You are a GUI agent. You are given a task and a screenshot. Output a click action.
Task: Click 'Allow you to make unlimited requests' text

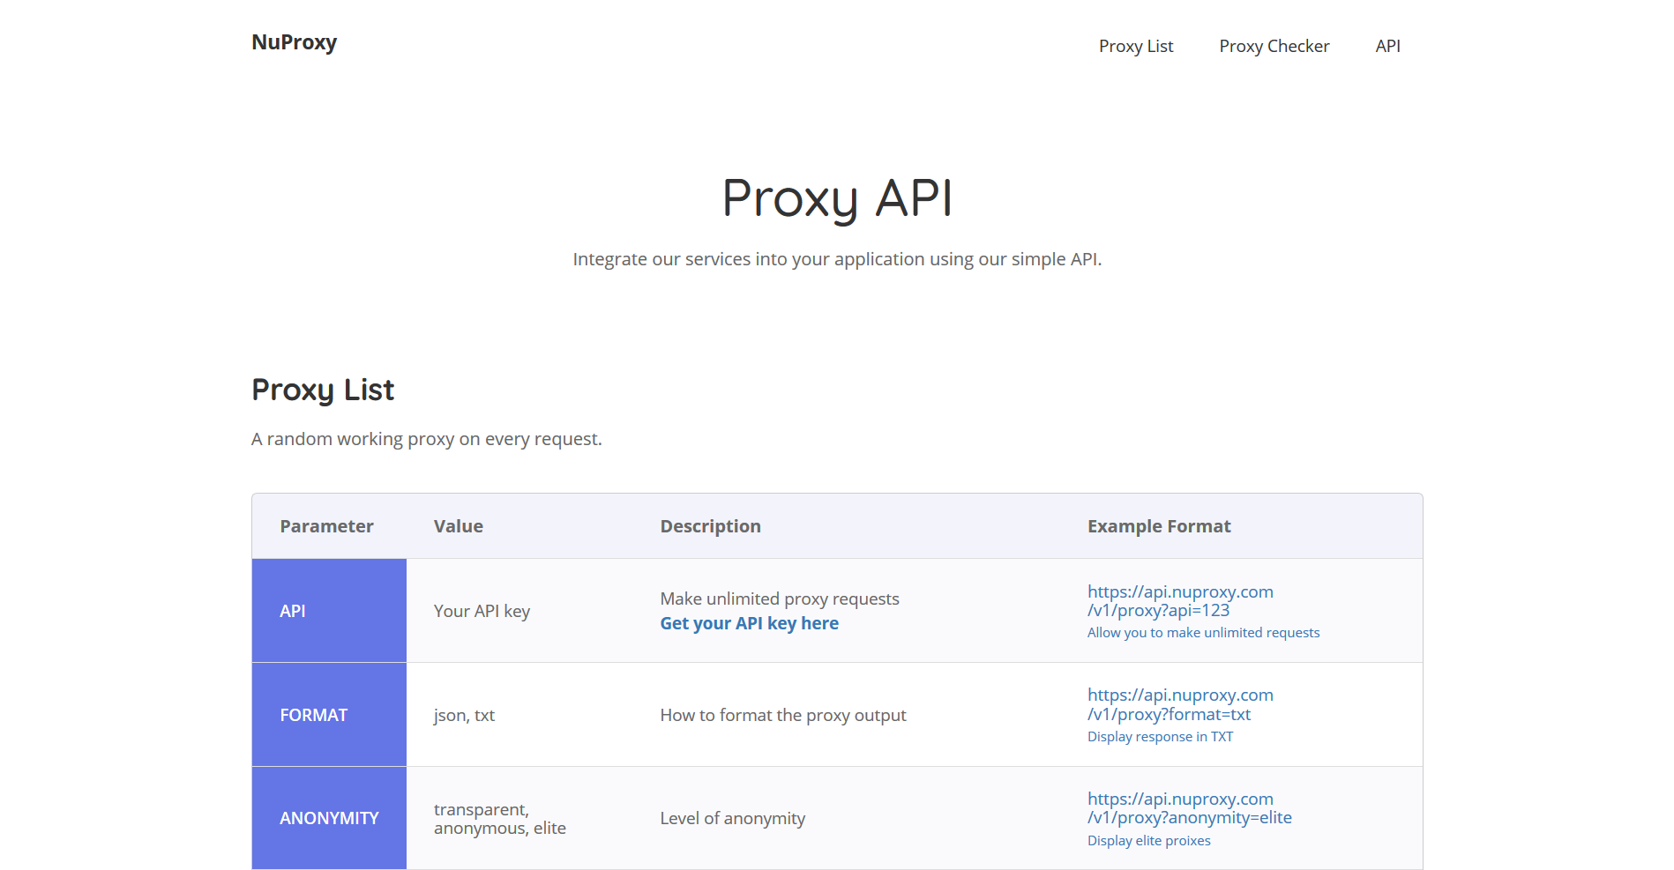click(x=1203, y=633)
